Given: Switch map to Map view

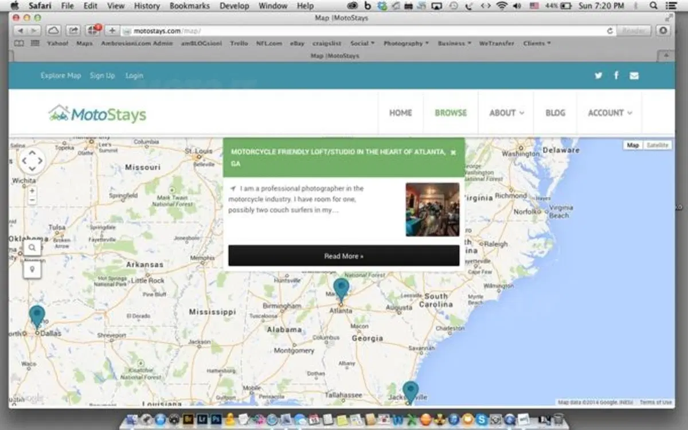Looking at the screenshot, I should click(633, 146).
